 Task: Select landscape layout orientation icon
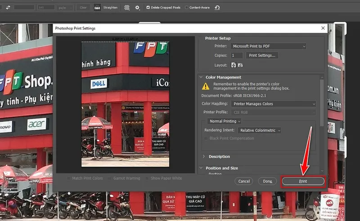point(240,65)
